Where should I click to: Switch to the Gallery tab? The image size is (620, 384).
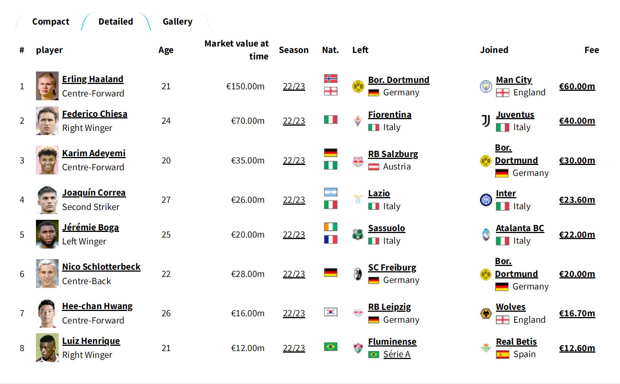[177, 22]
